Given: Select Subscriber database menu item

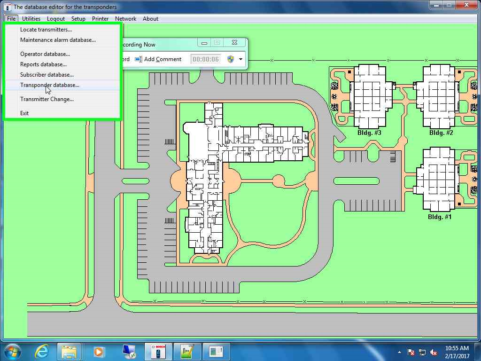Looking at the screenshot, I should [x=47, y=75].
